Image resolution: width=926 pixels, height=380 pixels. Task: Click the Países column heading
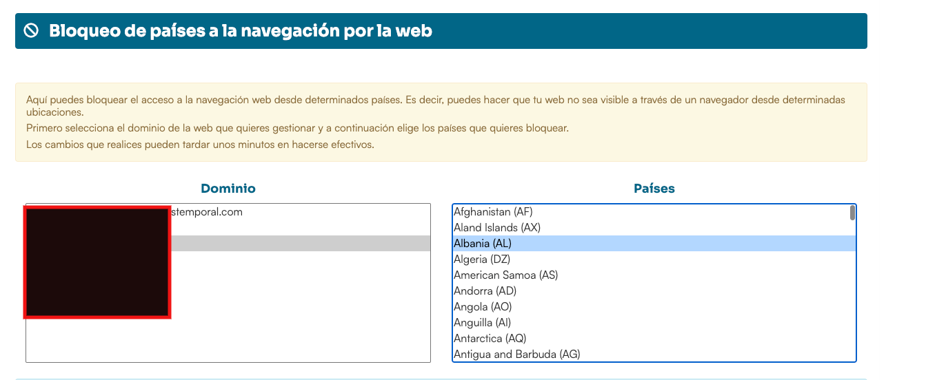pos(654,188)
